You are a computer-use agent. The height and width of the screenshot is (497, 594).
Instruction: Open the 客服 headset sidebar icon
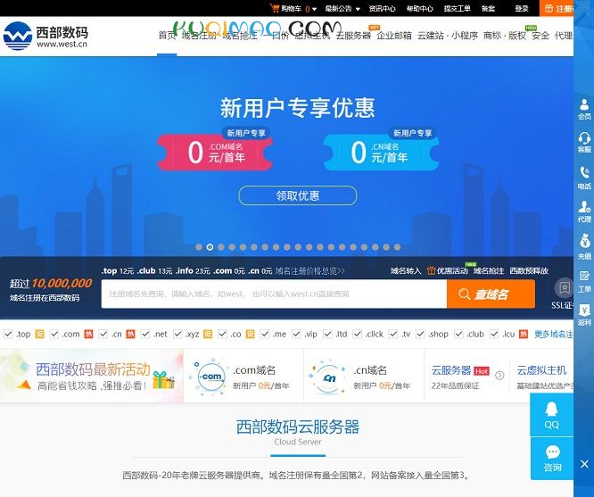click(x=584, y=142)
